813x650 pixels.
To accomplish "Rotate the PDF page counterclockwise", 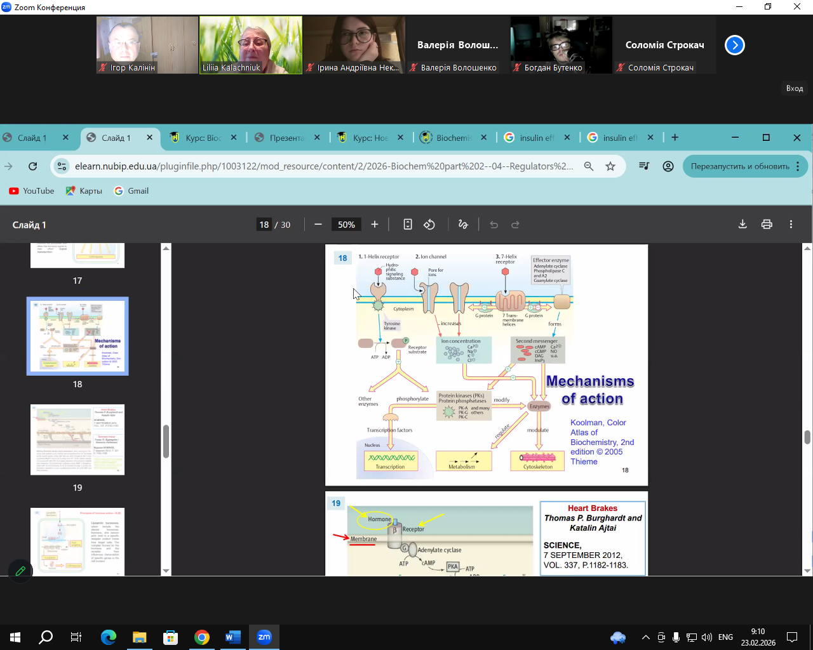I will [429, 224].
